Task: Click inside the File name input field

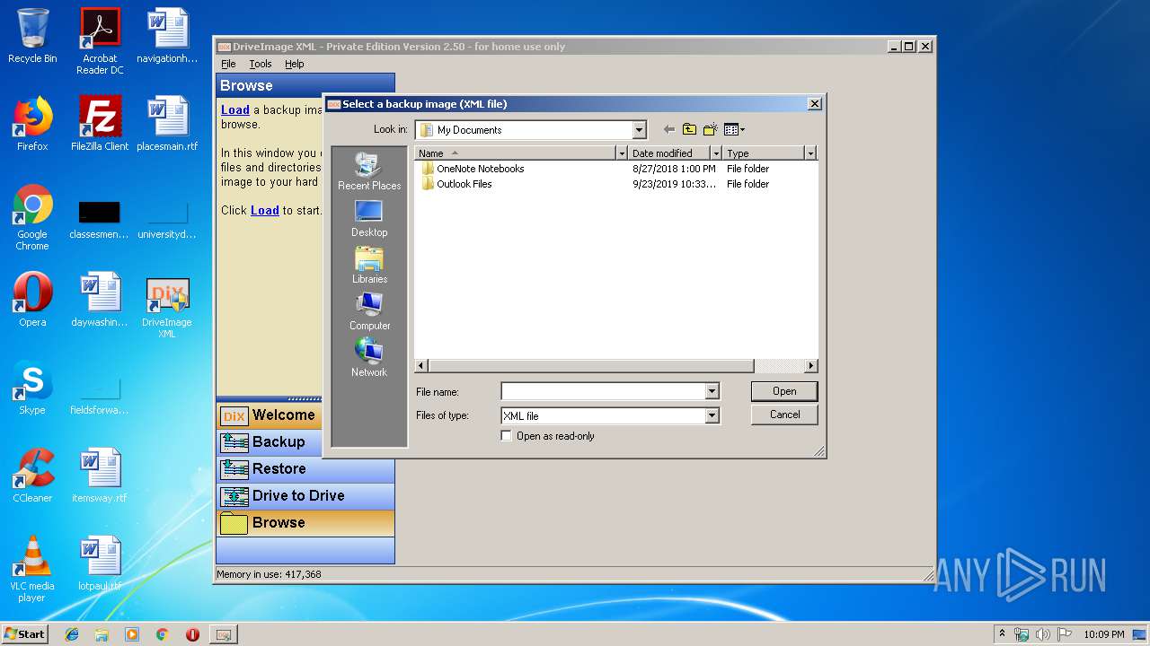Action: click(603, 391)
